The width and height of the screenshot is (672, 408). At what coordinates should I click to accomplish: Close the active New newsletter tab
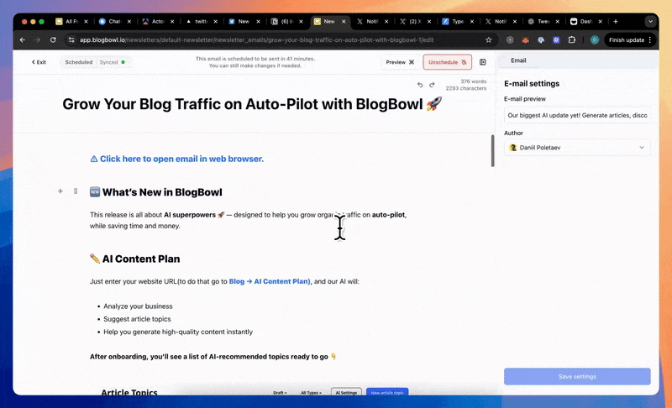[344, 21]
